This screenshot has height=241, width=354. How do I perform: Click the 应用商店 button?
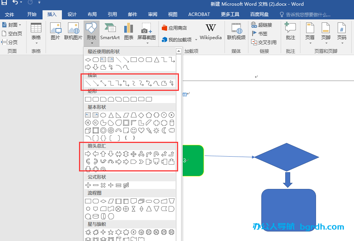pos(174,28)
